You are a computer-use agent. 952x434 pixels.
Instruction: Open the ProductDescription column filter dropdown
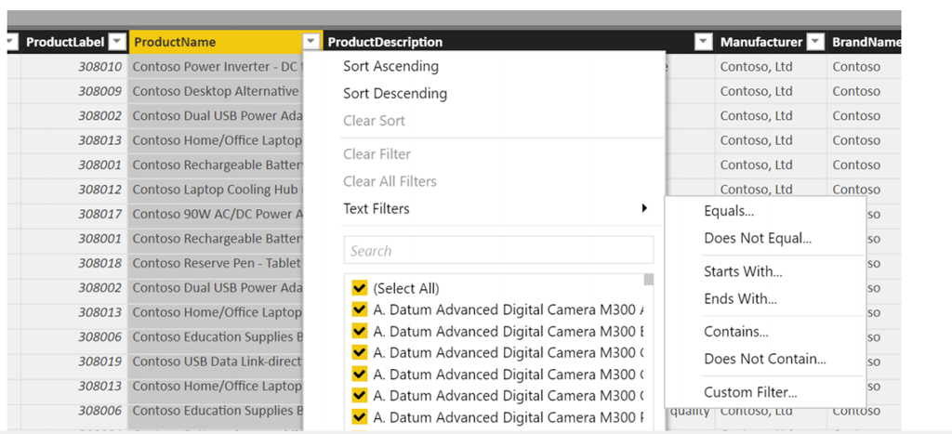703,42
